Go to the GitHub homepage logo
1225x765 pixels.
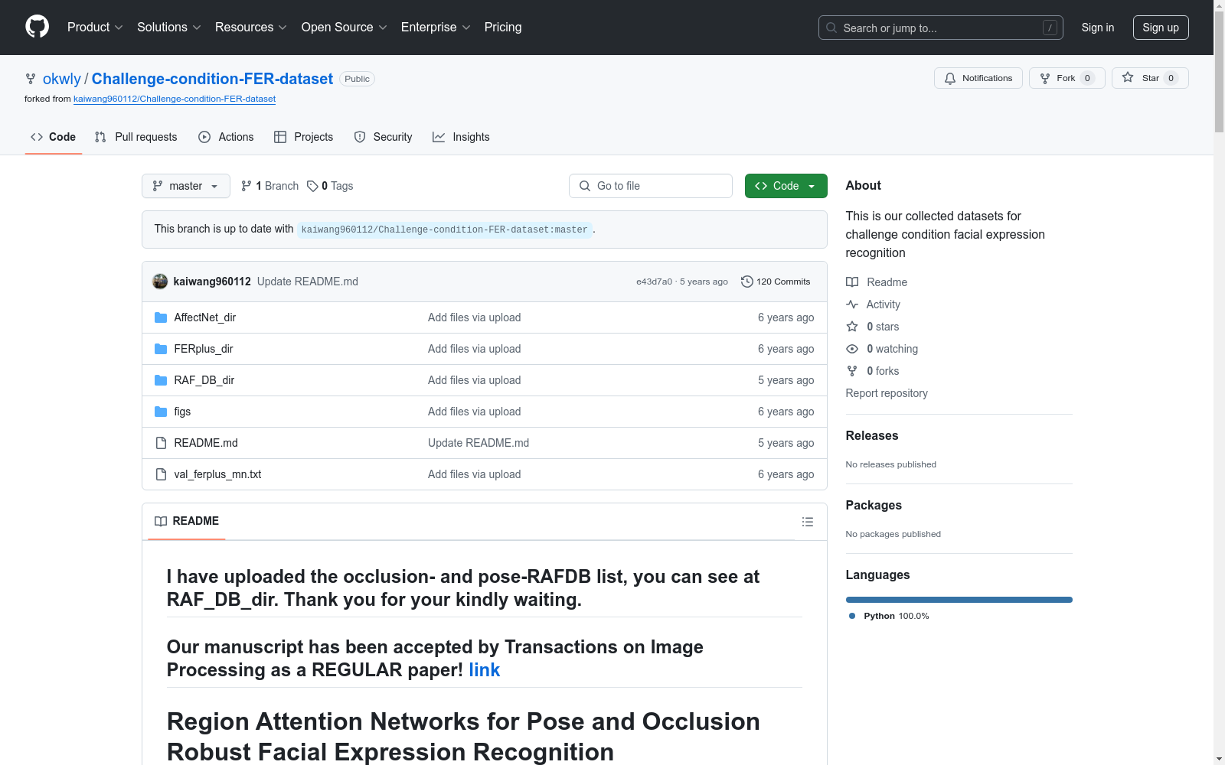(37, 27)
